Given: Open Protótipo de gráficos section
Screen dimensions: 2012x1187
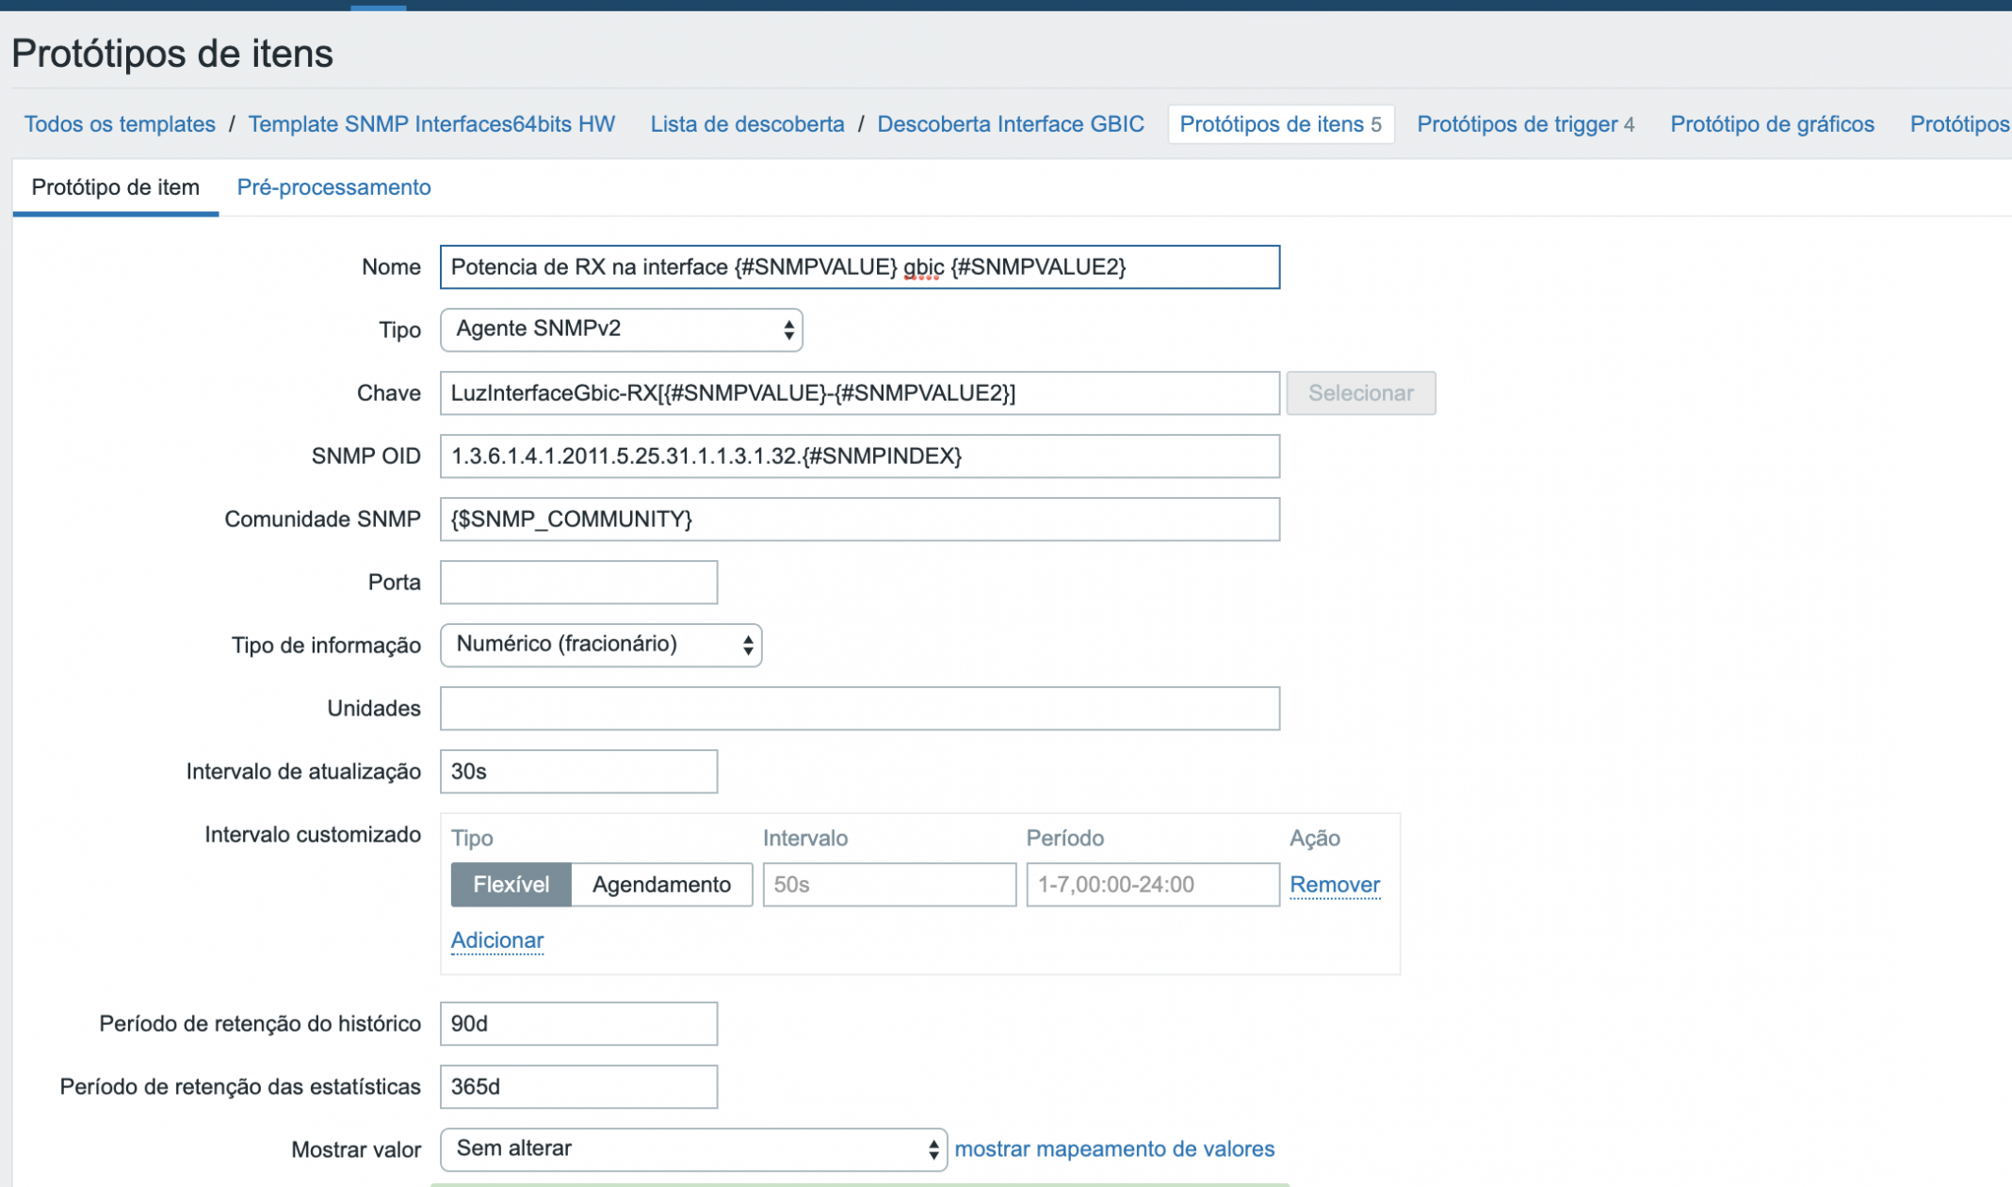Looking at the screenshot, I should (1771, 124).
